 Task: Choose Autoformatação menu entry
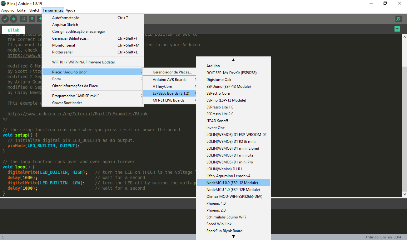pyautogui.click(x=93, y=18)
